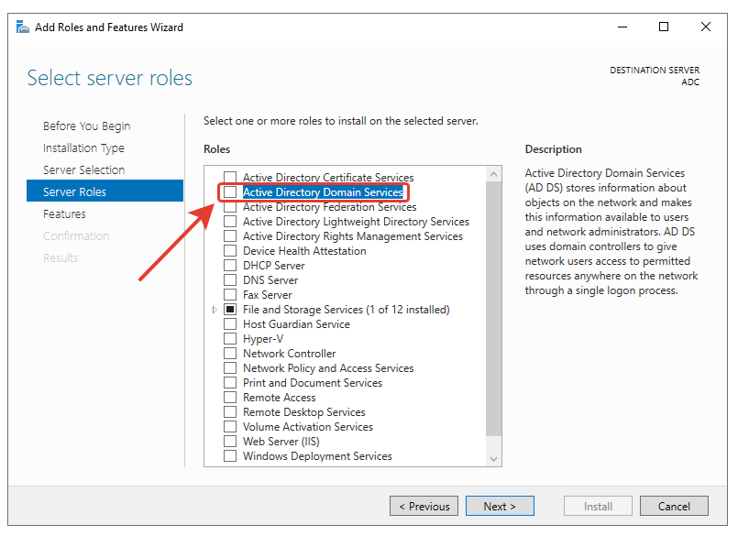
Task: Click the wizard icon in title bar
Action: click(x=23, y=27)
